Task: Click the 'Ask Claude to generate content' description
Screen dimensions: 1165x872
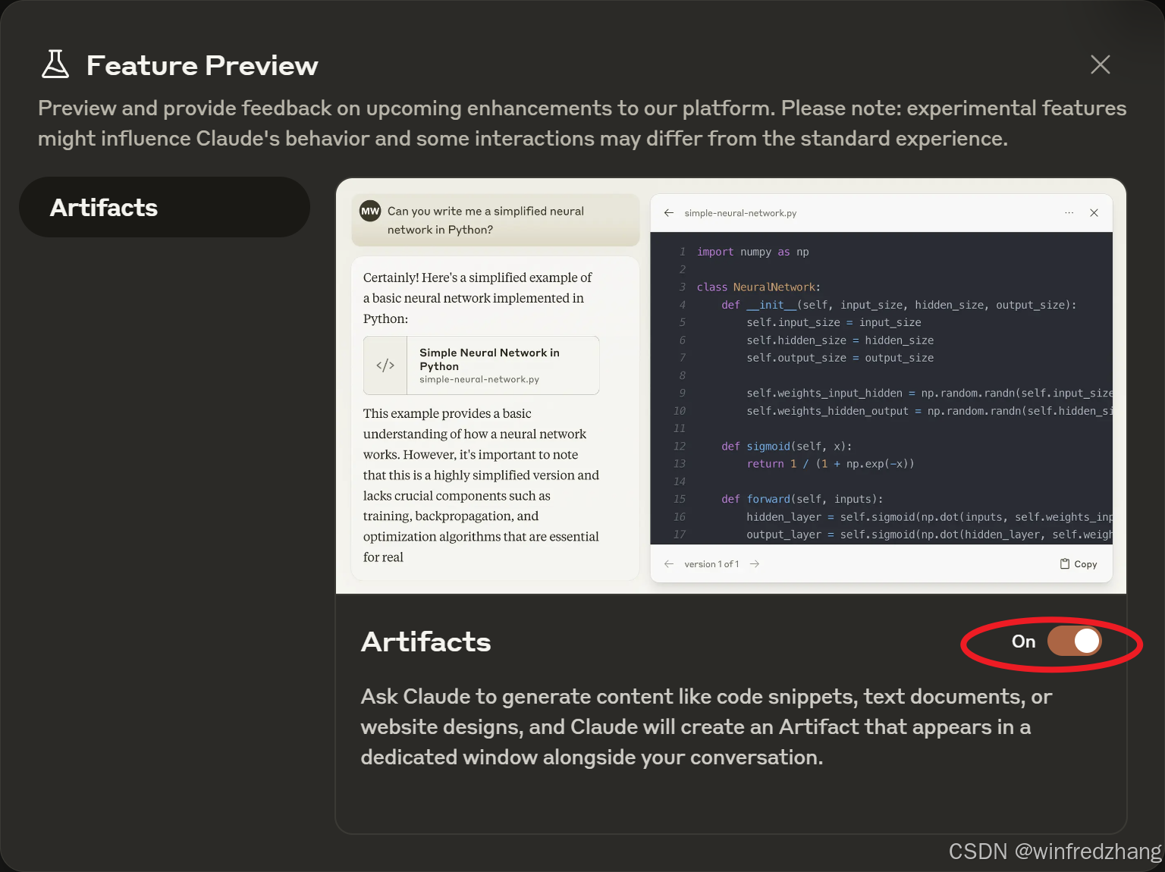Action: (x=706, y=726)
